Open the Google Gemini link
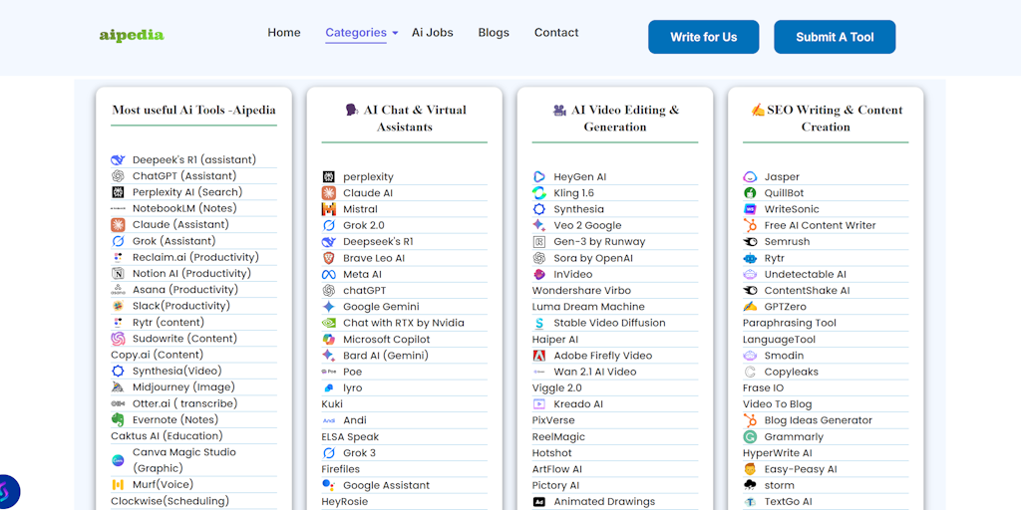This screenshot has height=510, width=1021. 381,307
